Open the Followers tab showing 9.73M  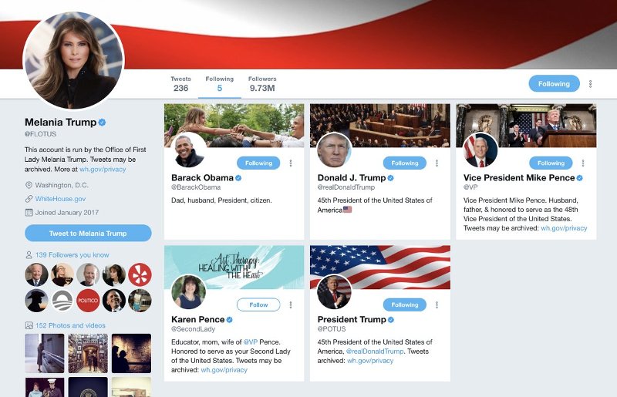(262, 84)
